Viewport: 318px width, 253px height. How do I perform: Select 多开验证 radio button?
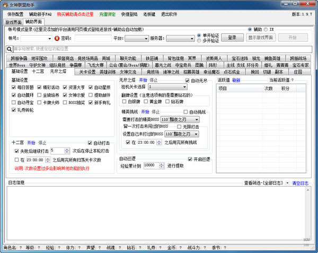click(x=199, y=41)
